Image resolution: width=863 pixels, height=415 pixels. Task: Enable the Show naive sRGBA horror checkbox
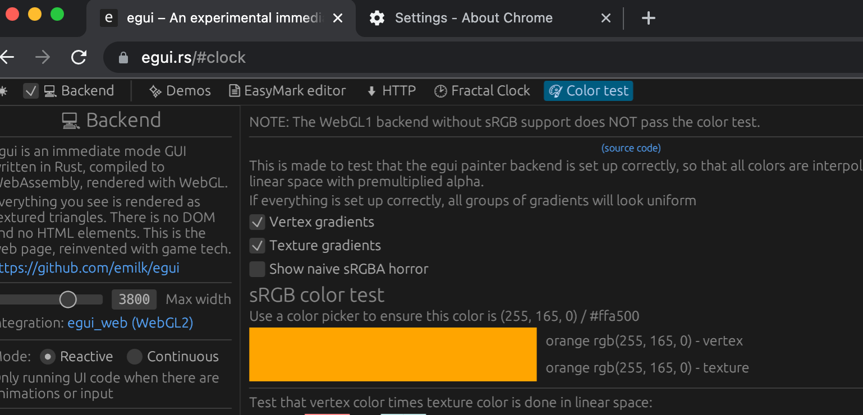(257, 269)
